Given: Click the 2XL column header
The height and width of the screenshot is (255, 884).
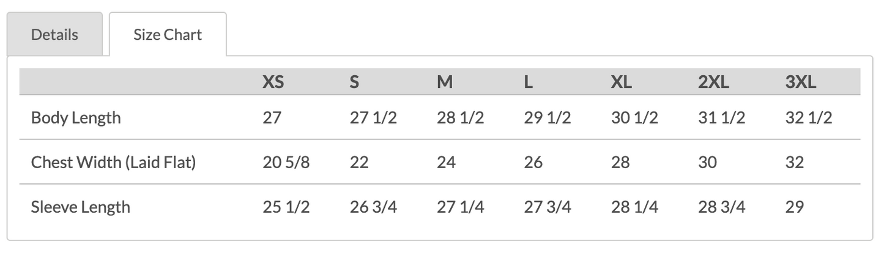Looking at the screenshot, I should click(x=713, y=82).
